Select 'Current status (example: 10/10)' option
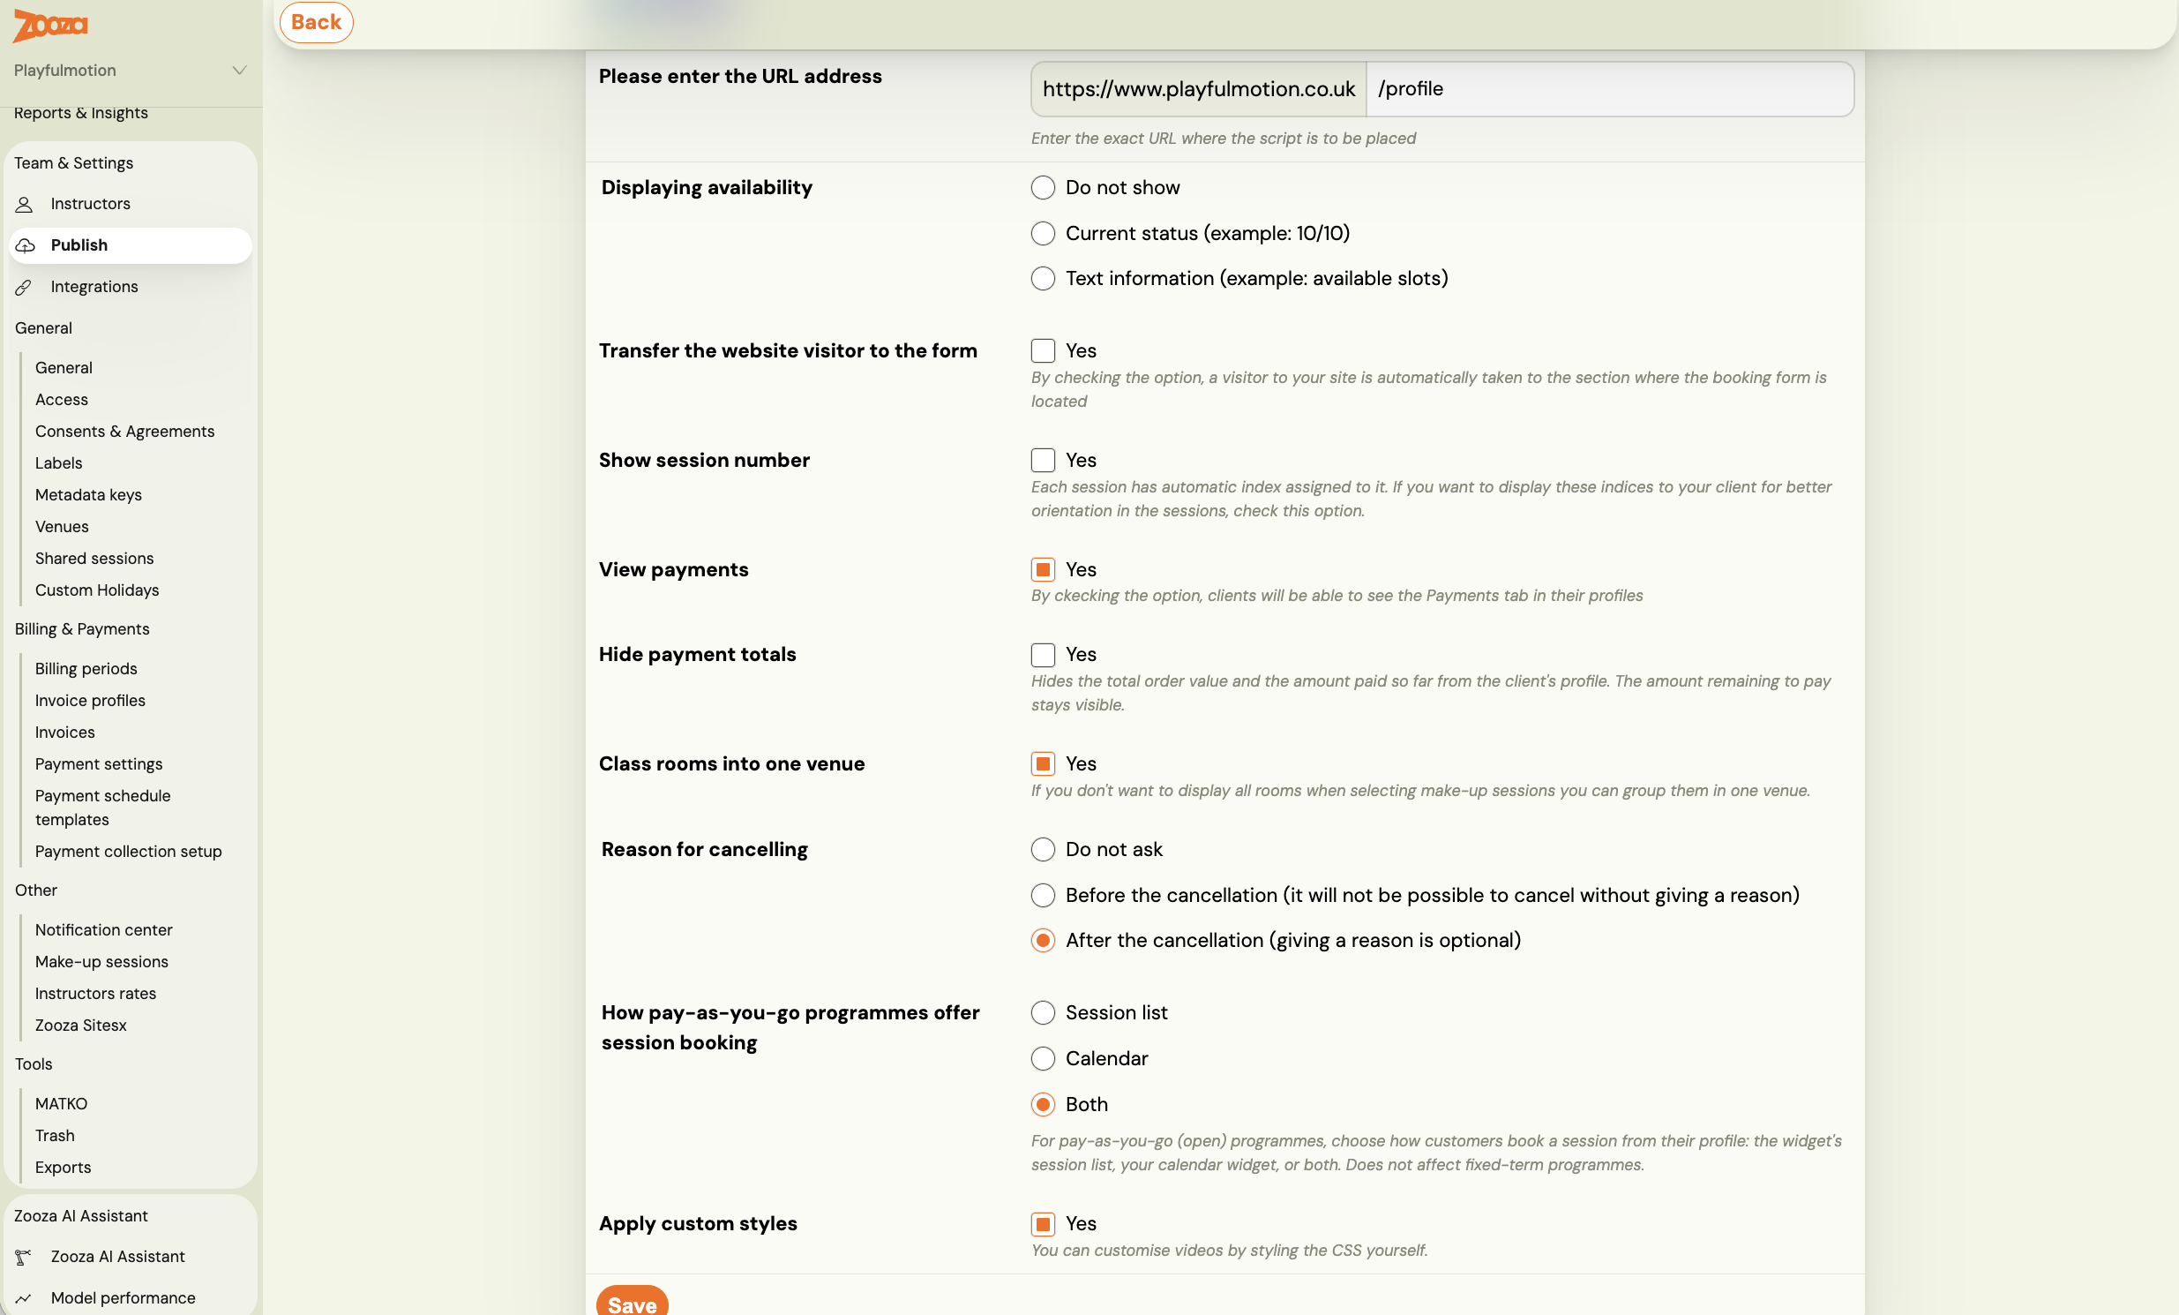The width and height of the screenshot is (2179, 1315). pos(1044,234)
